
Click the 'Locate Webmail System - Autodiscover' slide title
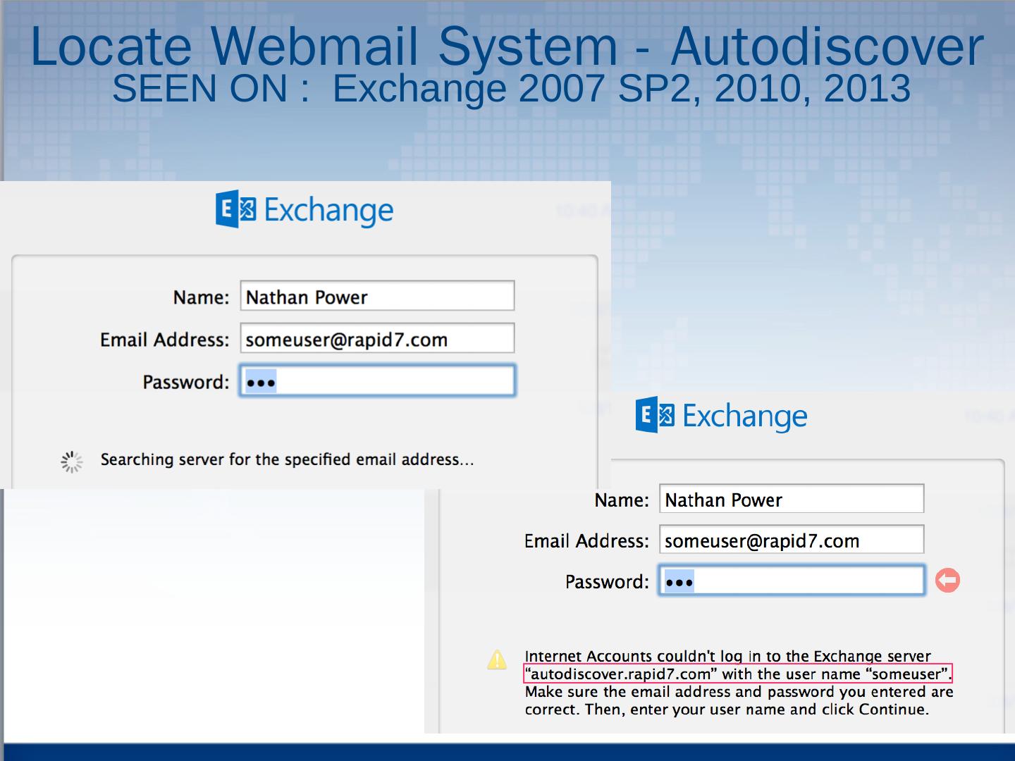click(507, 46)
